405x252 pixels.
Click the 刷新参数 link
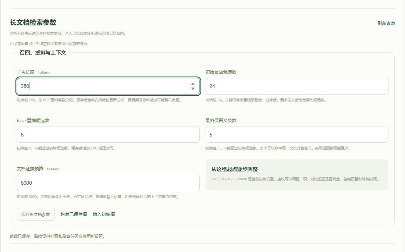point(386,23)
